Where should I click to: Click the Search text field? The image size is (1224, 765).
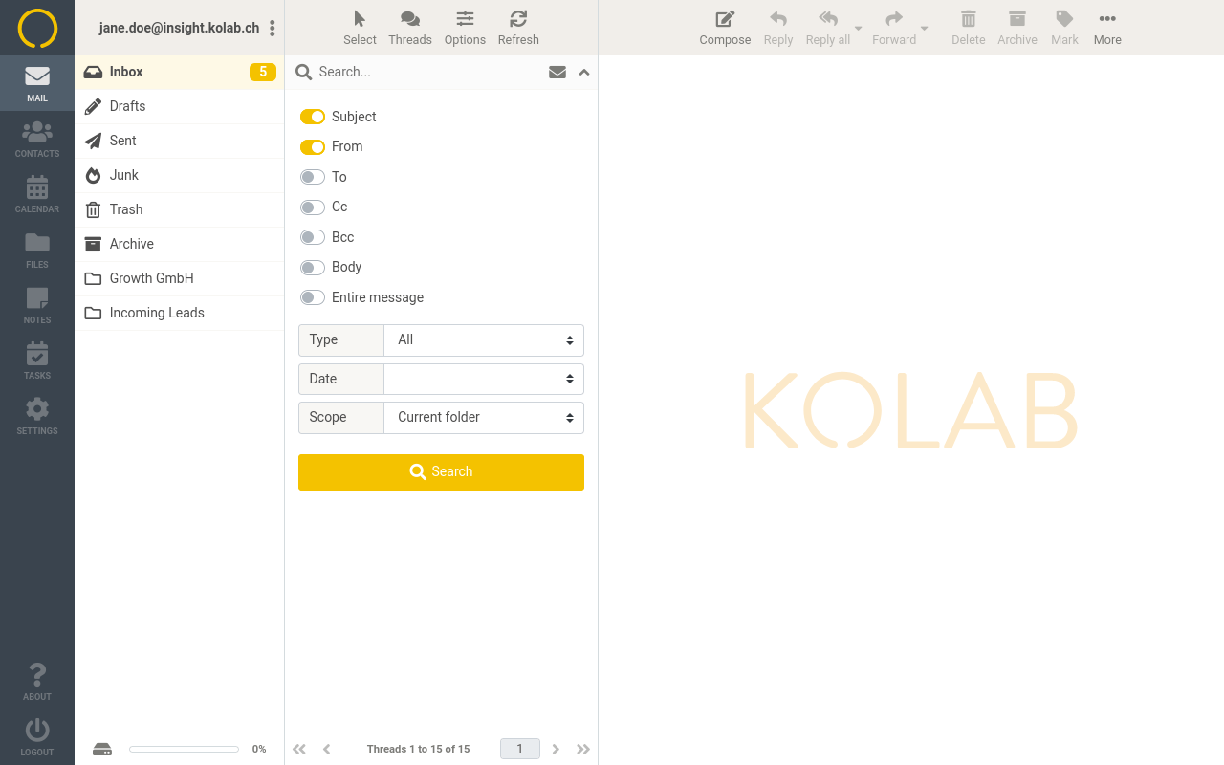click(x=427, y=72)
